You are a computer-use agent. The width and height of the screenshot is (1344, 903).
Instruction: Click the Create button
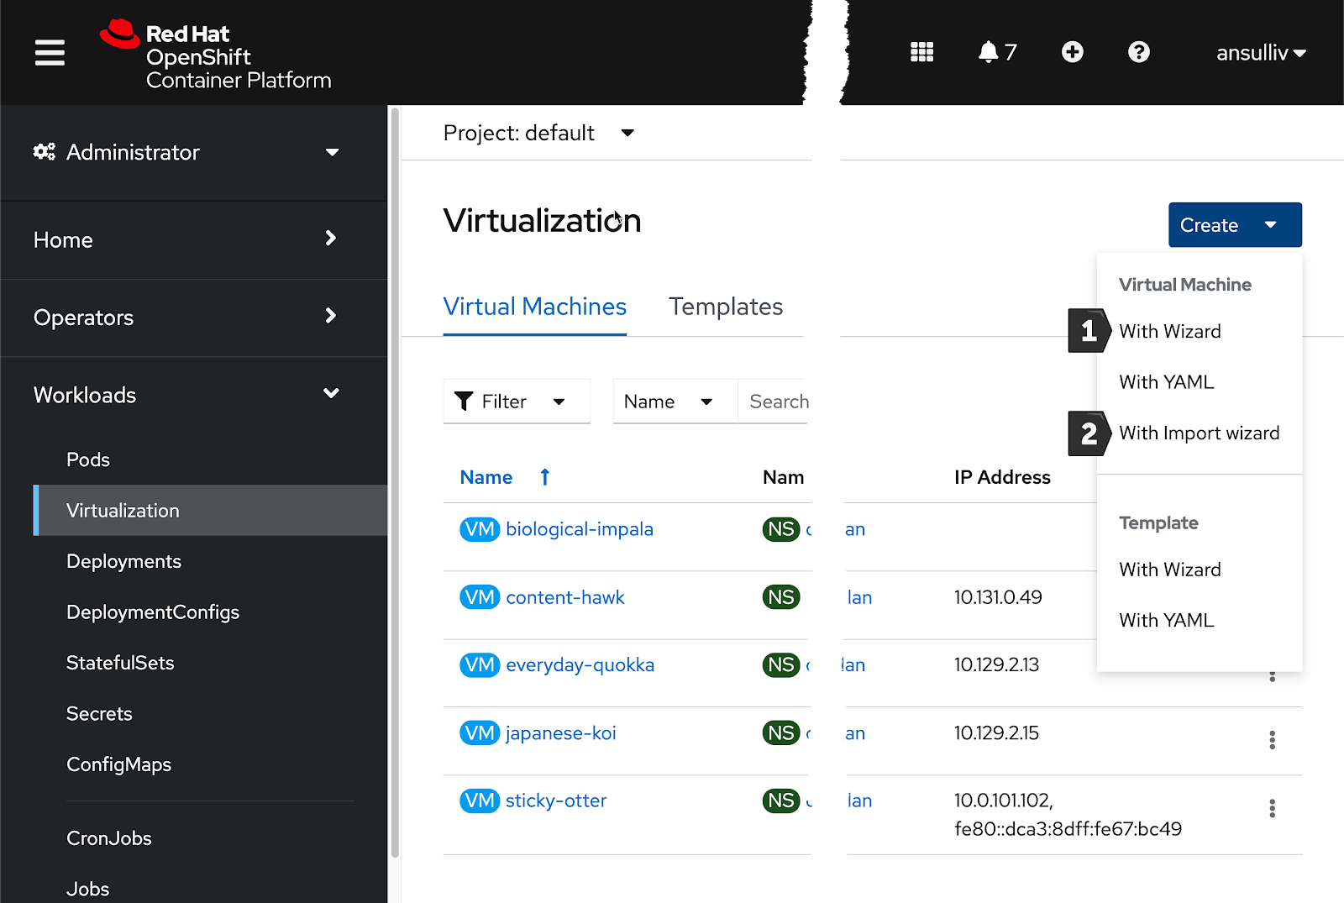tap(1209, 225)
